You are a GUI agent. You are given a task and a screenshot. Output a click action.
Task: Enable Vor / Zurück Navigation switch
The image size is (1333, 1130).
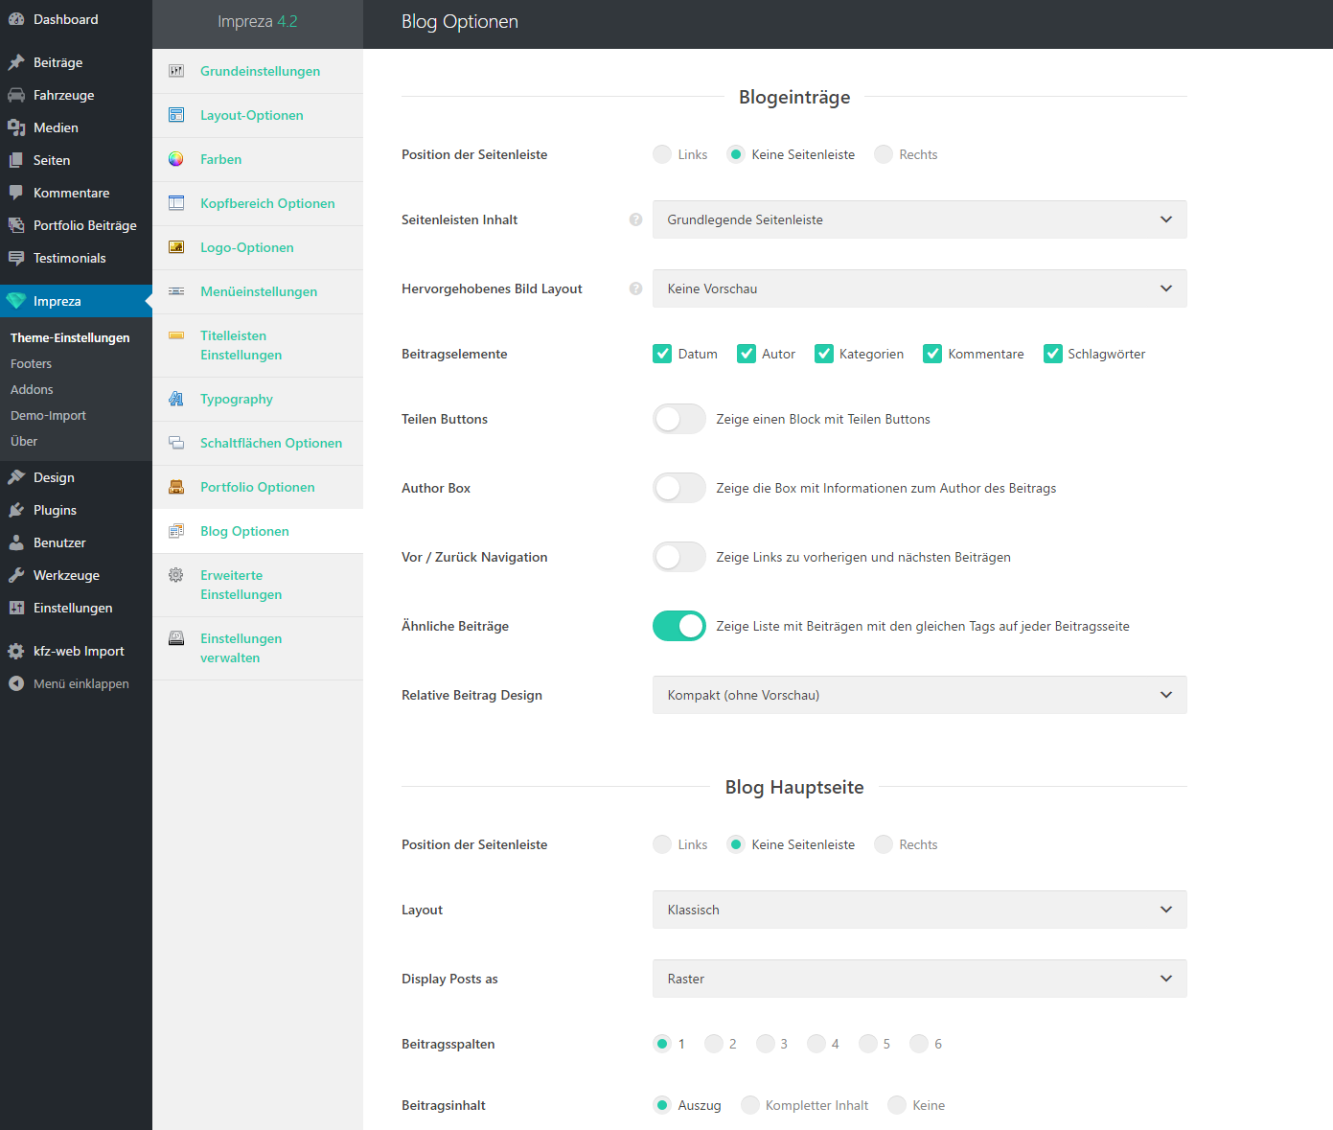[679, 557]
